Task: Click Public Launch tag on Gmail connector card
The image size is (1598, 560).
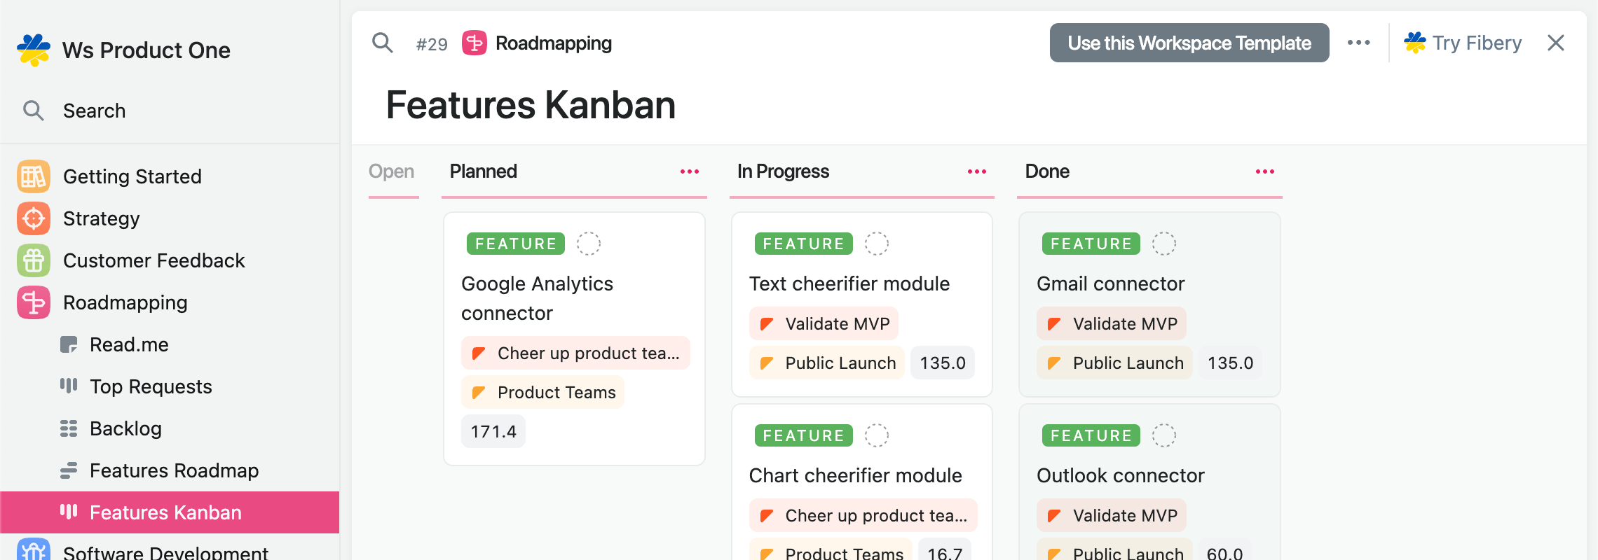Action: click(x=1114, y=363)
